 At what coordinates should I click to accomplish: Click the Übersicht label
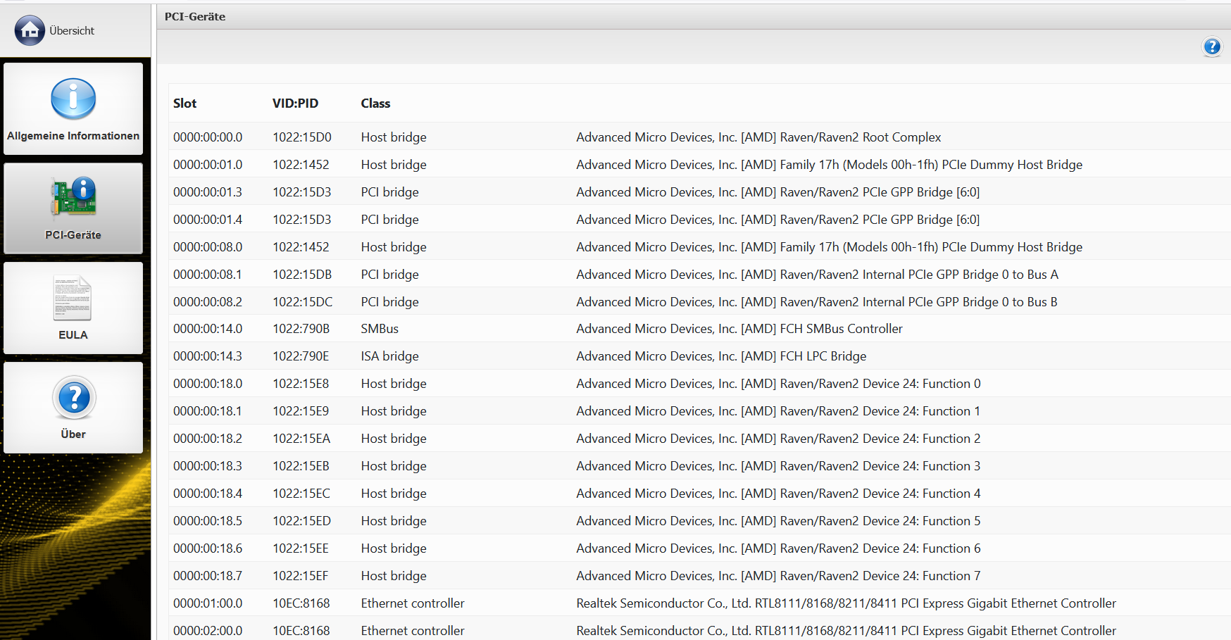click(72, 31)
